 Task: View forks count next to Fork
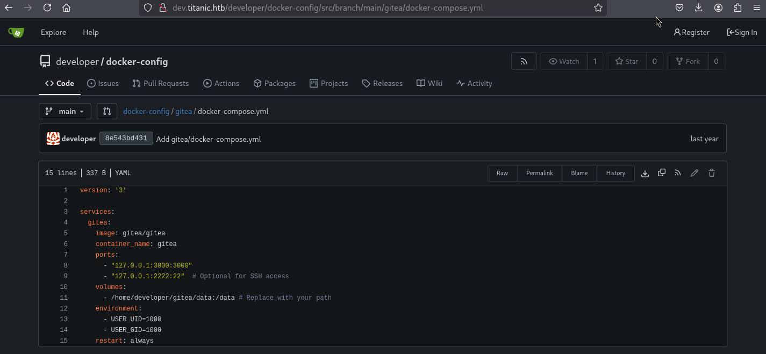[716, 61]
